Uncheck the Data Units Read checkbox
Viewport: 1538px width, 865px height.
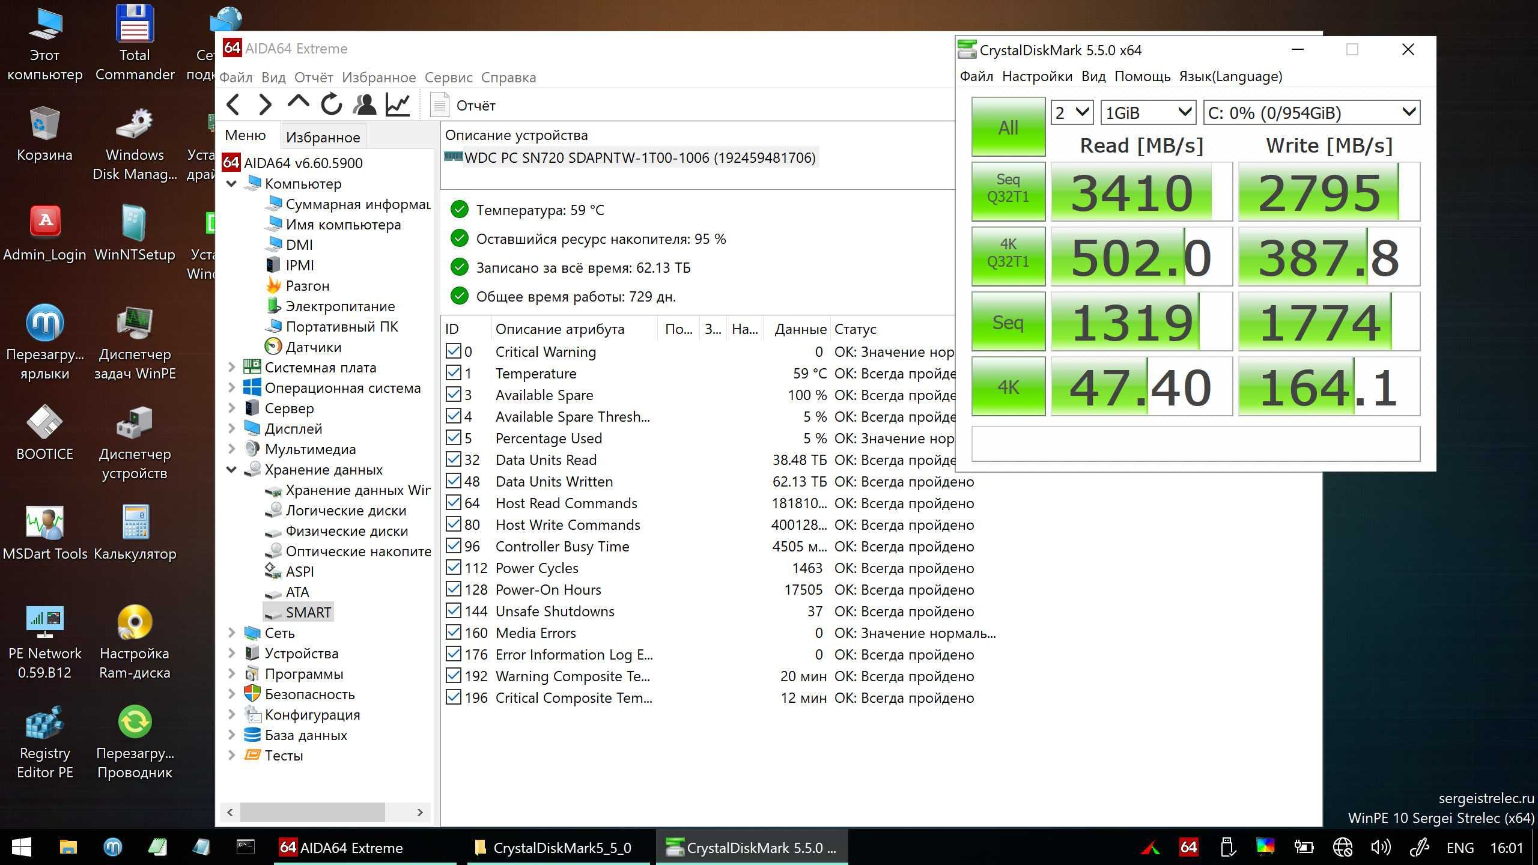coord(453,460)
